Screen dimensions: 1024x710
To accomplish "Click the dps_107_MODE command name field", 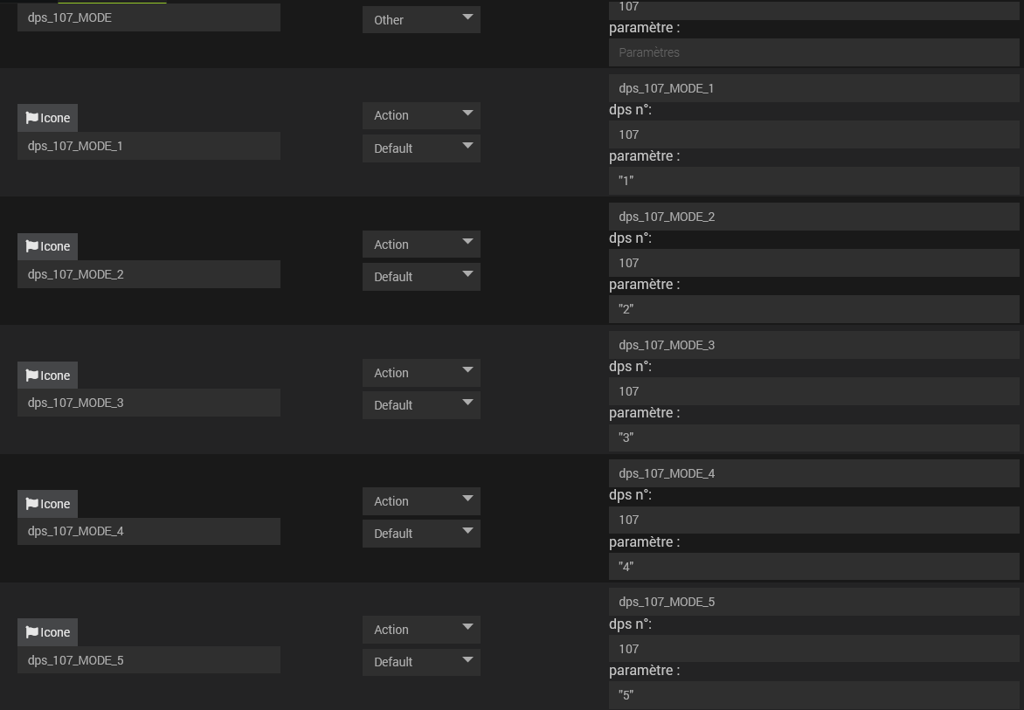I will click(x=149, y=17).
